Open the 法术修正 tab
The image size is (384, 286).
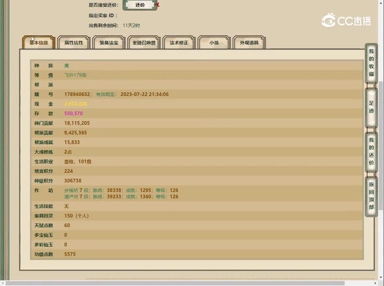[x=179, y=43]
